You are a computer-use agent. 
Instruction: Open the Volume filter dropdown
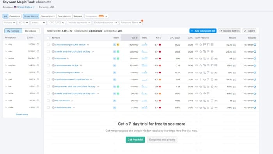(x=10, y=23)
